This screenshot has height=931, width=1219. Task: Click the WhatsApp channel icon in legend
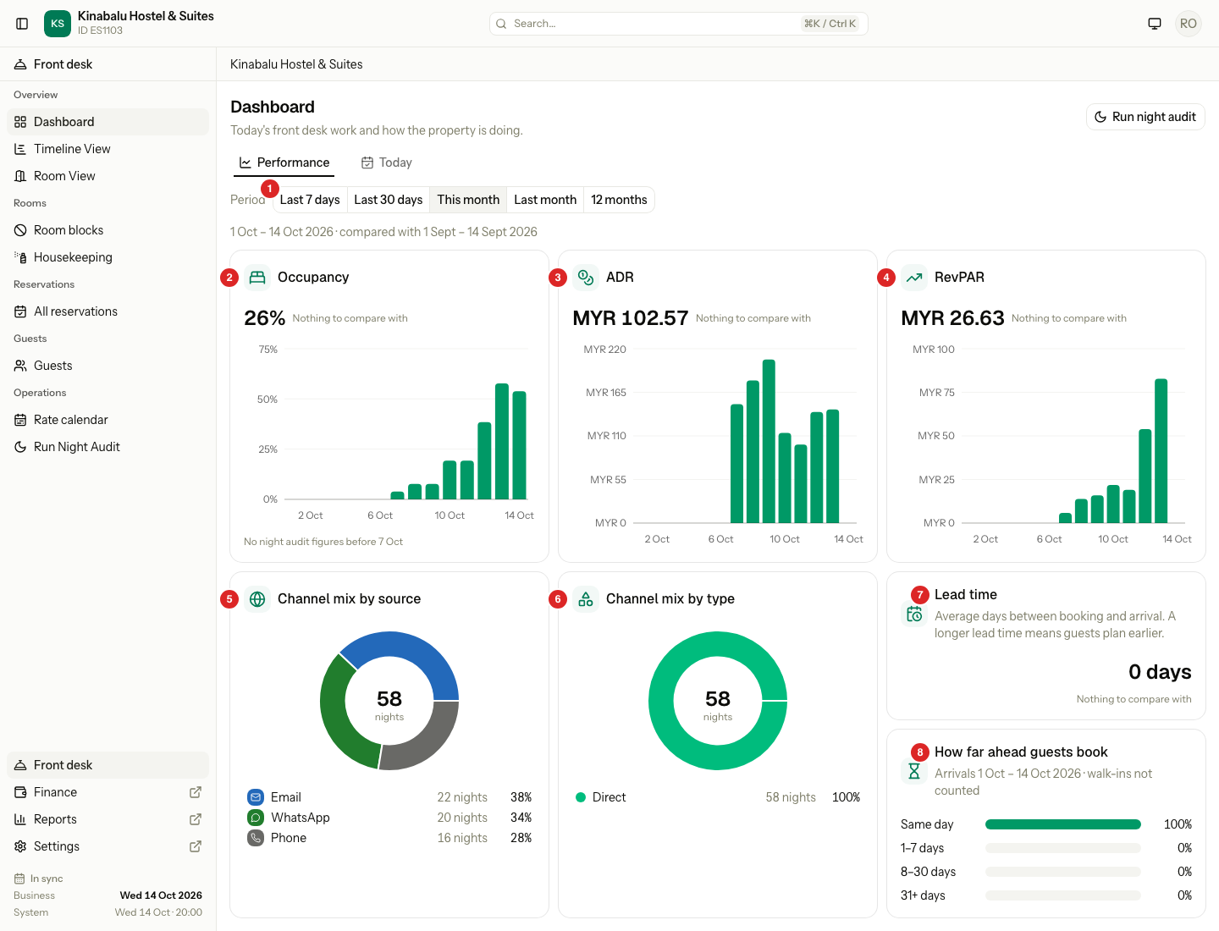pyautogui.click(x=256, y=818)
